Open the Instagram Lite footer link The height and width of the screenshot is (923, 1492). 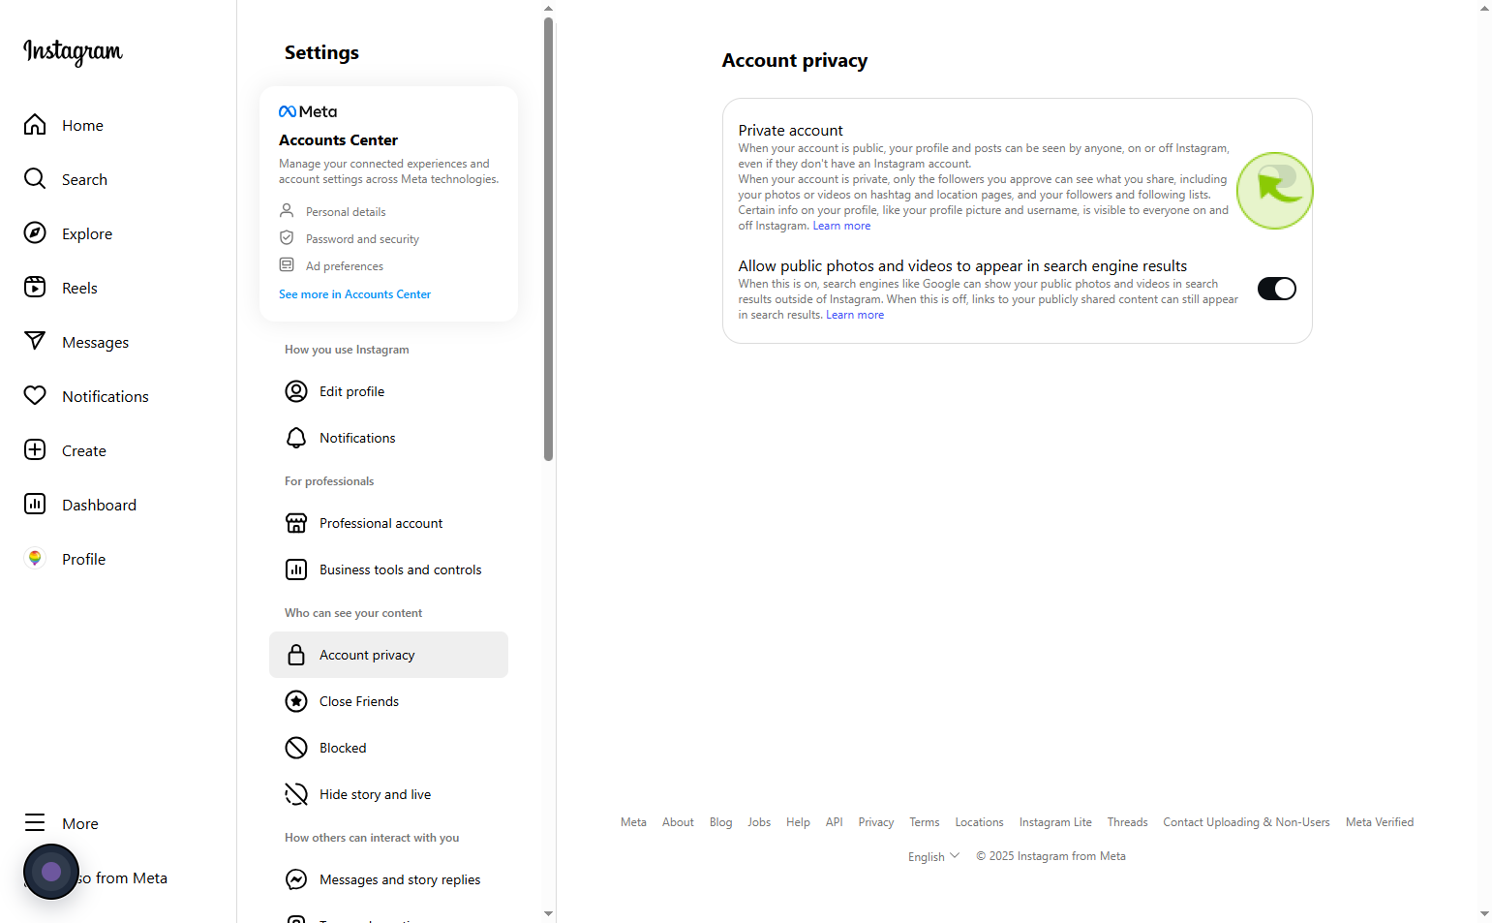coord(1055,822)
